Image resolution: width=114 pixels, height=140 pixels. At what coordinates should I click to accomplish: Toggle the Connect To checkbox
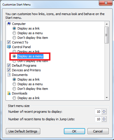(x=9, y=42)
